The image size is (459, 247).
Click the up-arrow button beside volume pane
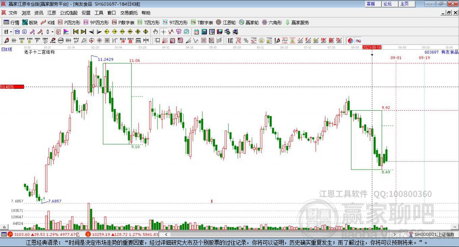pyautogui.click(x=4, y=226)
